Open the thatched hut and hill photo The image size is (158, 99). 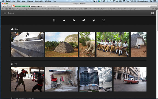pos(61,44)
